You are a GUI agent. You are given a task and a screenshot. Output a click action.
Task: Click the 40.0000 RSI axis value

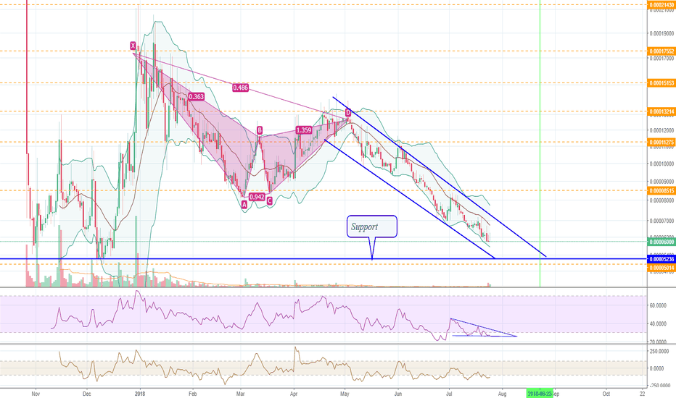click(x=658, y=324)
